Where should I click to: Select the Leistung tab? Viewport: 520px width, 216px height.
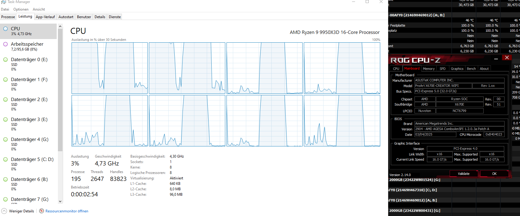coord(25,17)
